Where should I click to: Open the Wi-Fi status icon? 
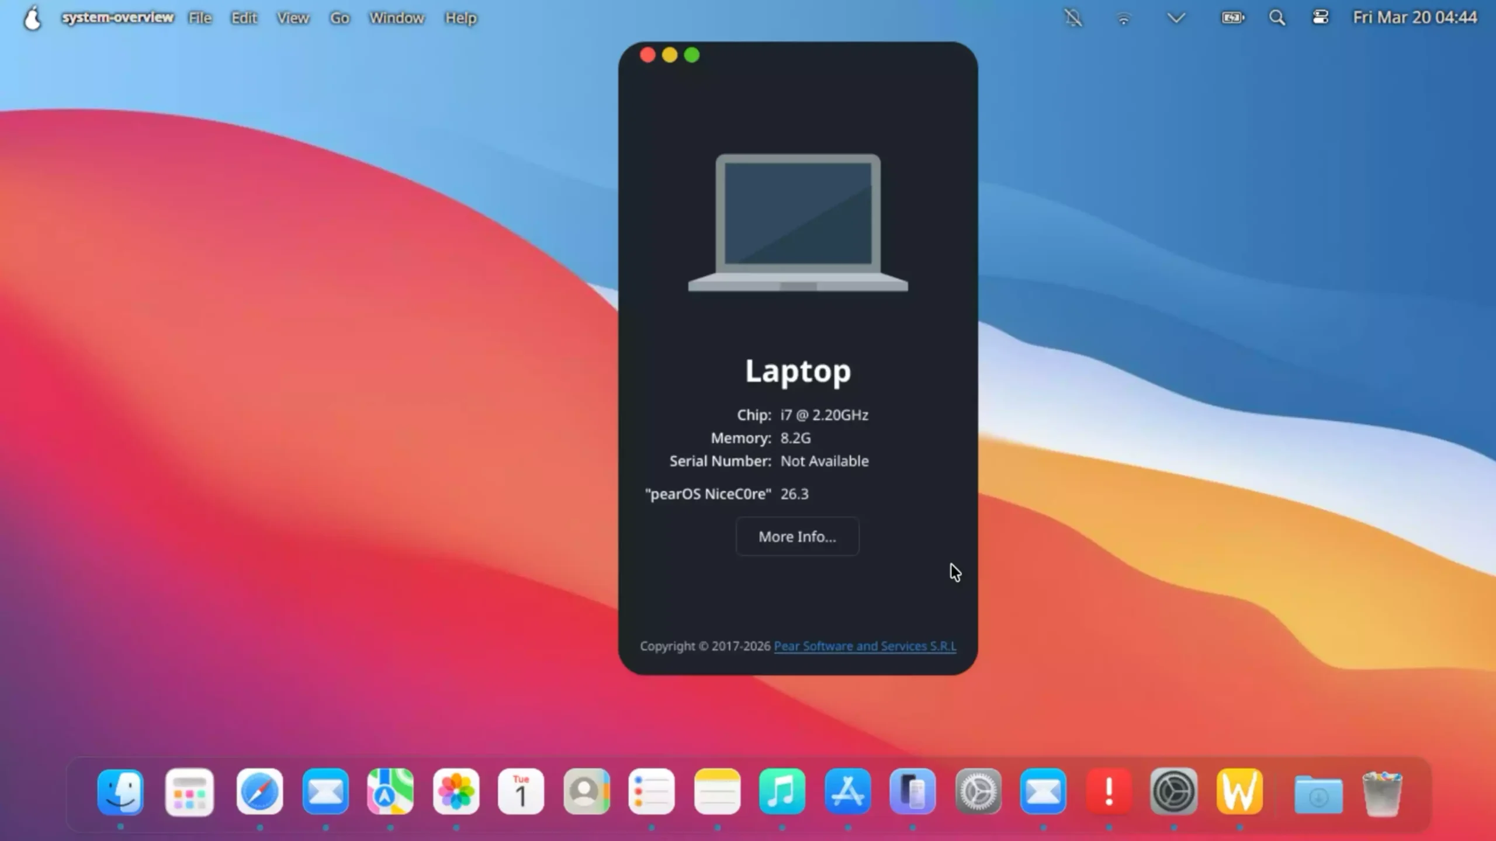click(x=1123, y=18)
